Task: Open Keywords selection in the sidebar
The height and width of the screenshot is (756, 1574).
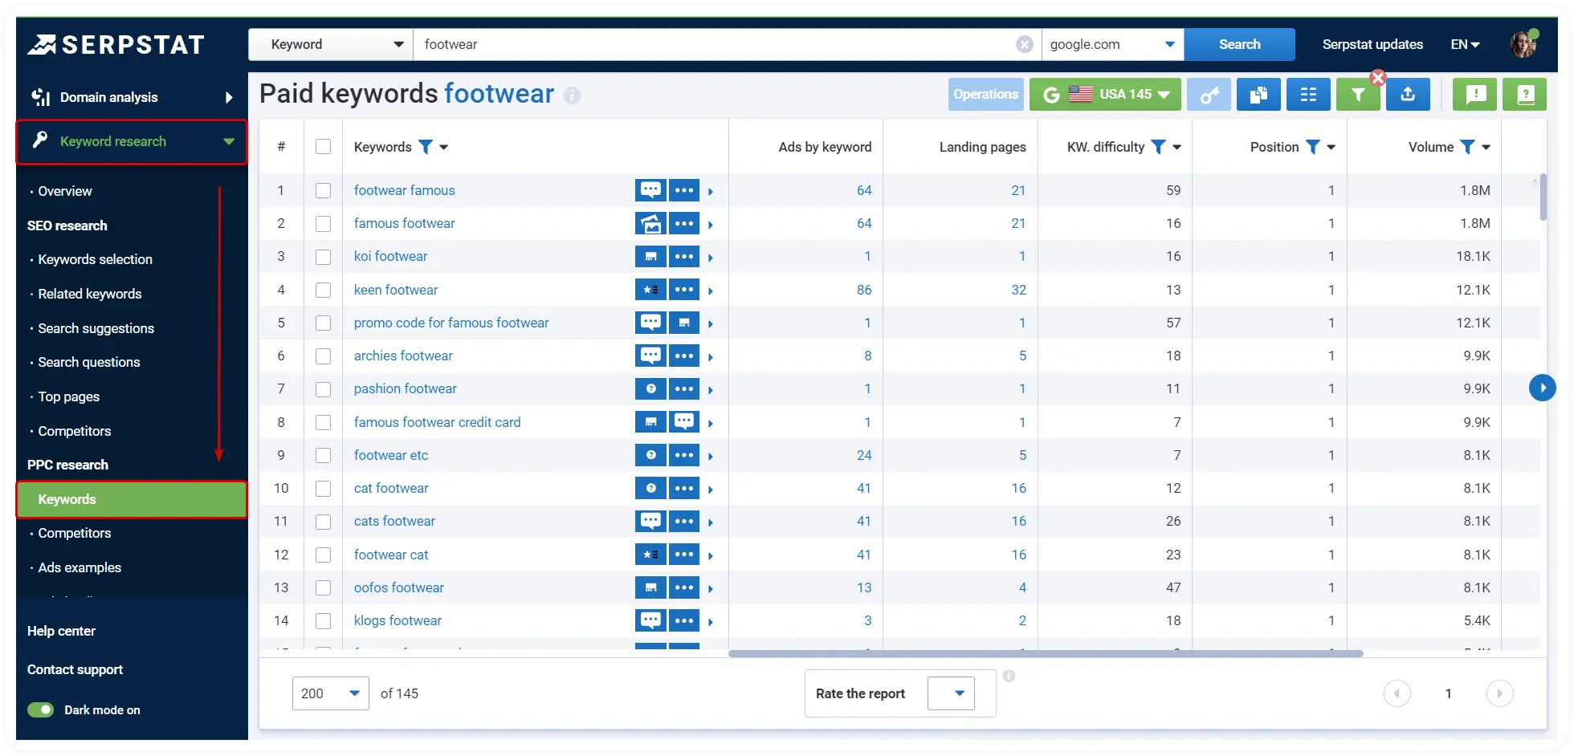Action: tap(95, 259)
